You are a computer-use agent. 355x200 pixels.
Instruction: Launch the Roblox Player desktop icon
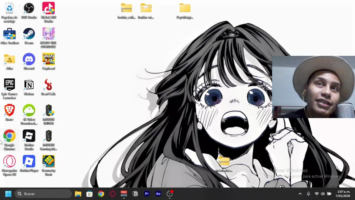29,164
